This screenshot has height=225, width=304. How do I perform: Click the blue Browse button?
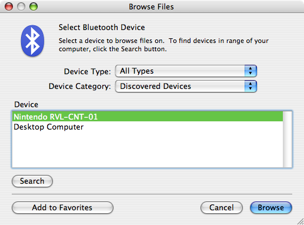coord(271,207)
